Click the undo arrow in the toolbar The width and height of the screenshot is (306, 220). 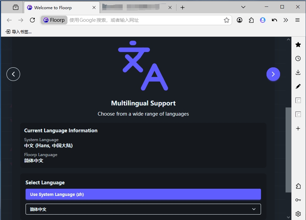(274, 20)
